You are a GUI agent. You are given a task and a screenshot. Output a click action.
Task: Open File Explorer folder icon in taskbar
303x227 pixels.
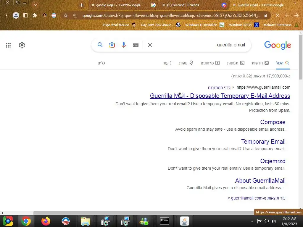tap(86, 221)
